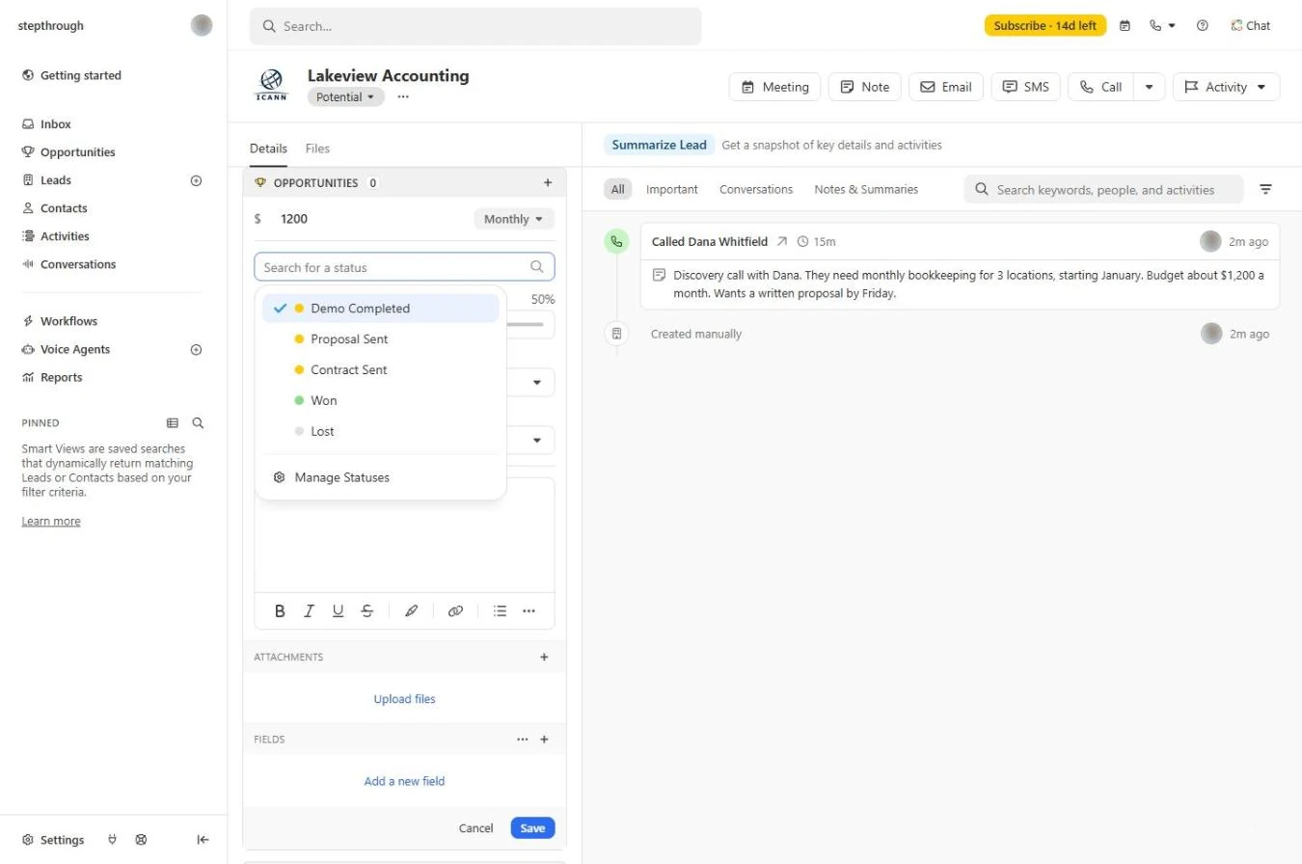Open the help question mark icon
The width and height of the screenshot is (1302, 864).
pyautogui.click(x=1202, y=26)
